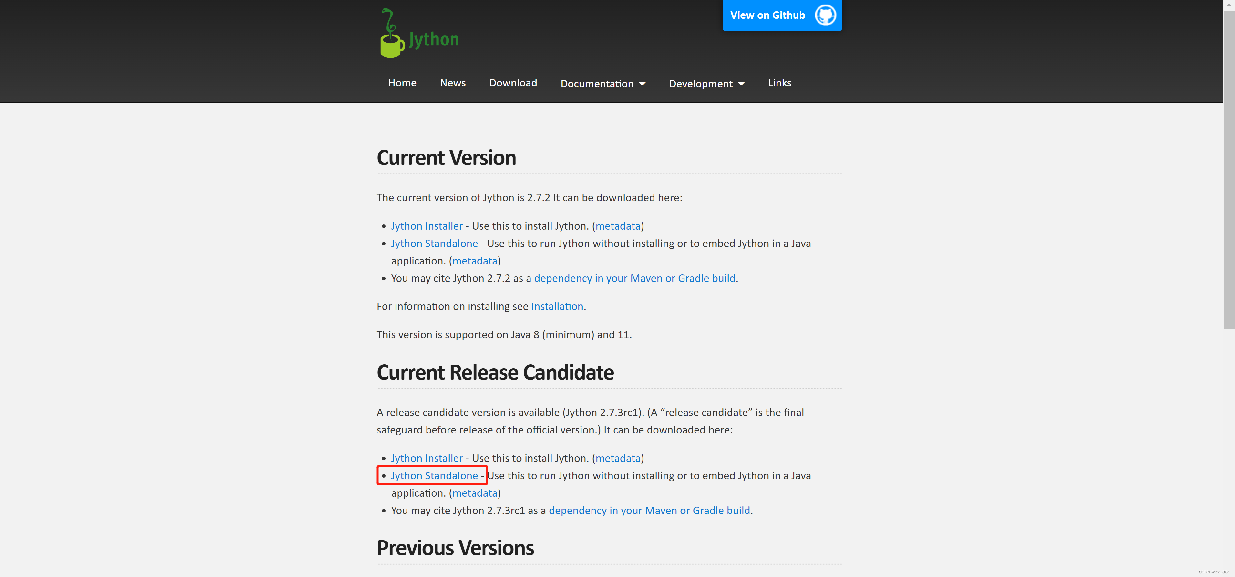Click text 'The current version of Jython is 2.7.2'
The image size is (1235, 577).
point(463,198)
